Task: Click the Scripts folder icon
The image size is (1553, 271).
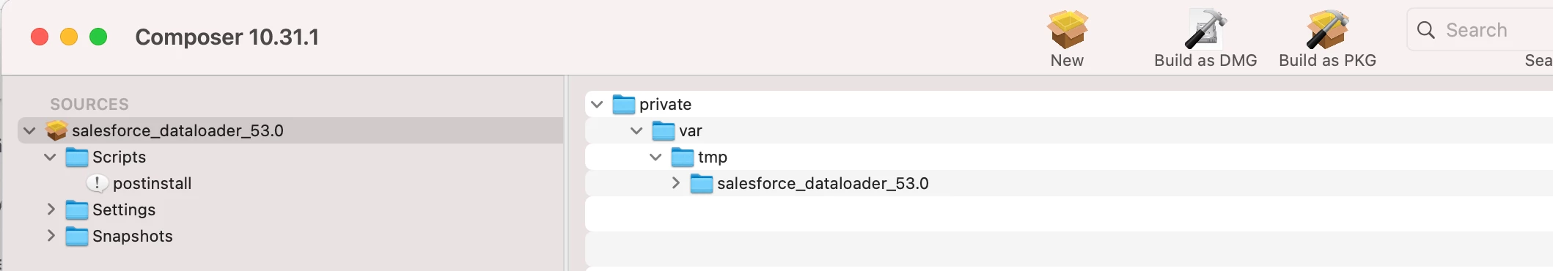Action: pos(77,157)
